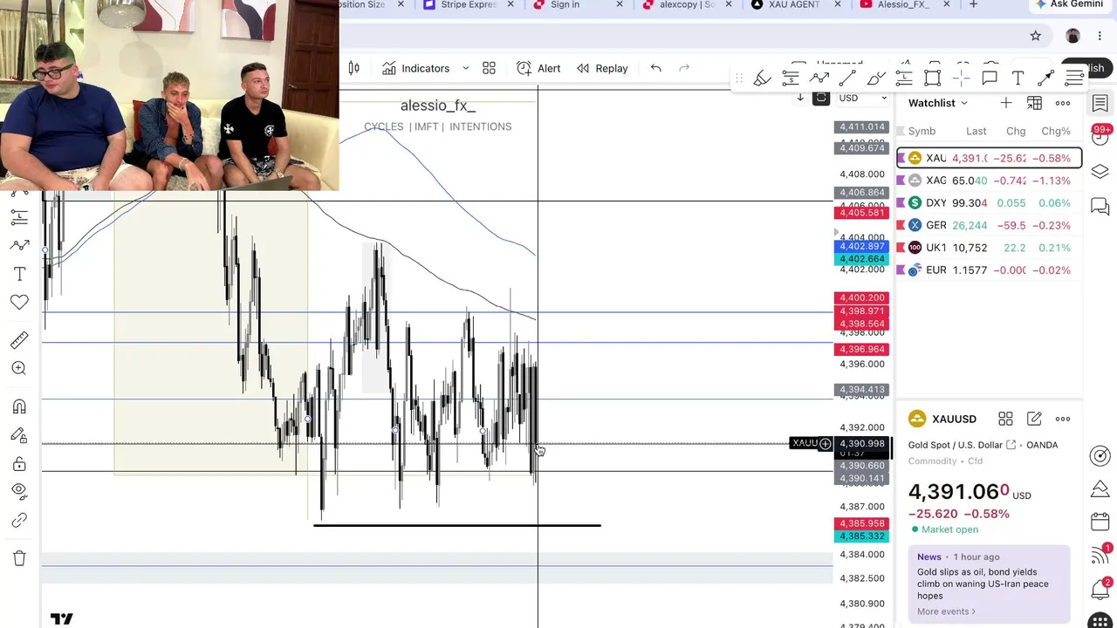Toggle magnet mode in left sidebar
The width and height of the screenshot is (1117, 628).
pos(19,406)
